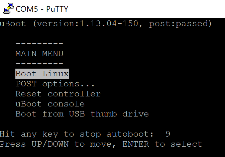Select the highlighted Boot Linux entry
This screenshot has width=225, height=157.
coord(42,74)
